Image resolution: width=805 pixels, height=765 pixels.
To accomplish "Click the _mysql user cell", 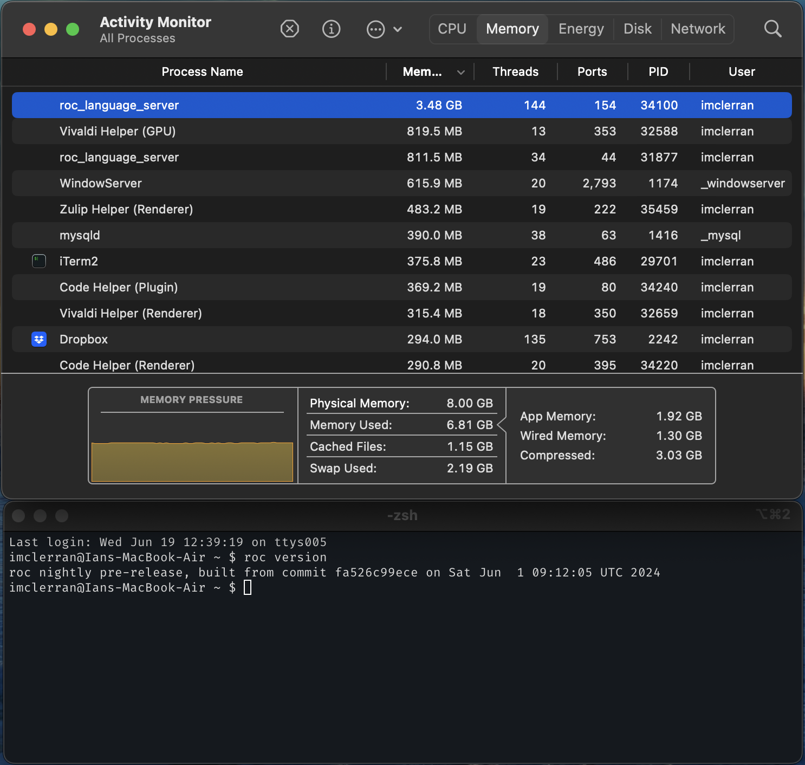I will click(x=720, y=235).
